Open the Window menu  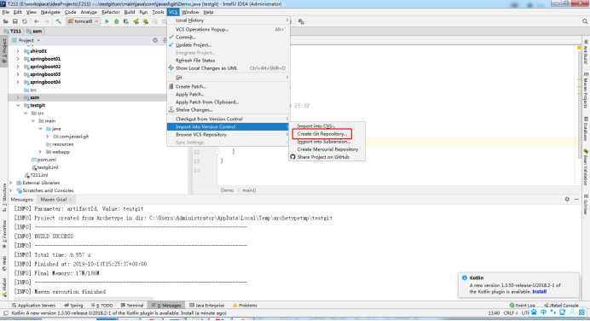pos(190,12)
